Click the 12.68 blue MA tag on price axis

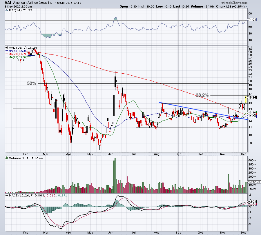coord(252,116)
